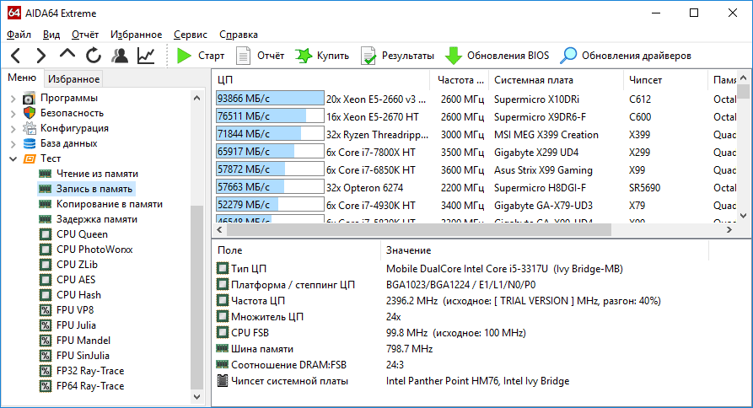Collapse the Тест tree node
The width and height of the screenshot is (753, 408).
pyautogui.click(x=13, y=158)
